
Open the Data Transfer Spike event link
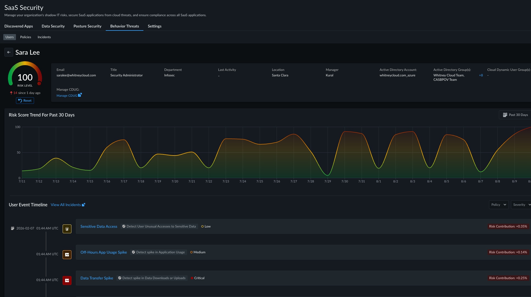tap(97, 278)
